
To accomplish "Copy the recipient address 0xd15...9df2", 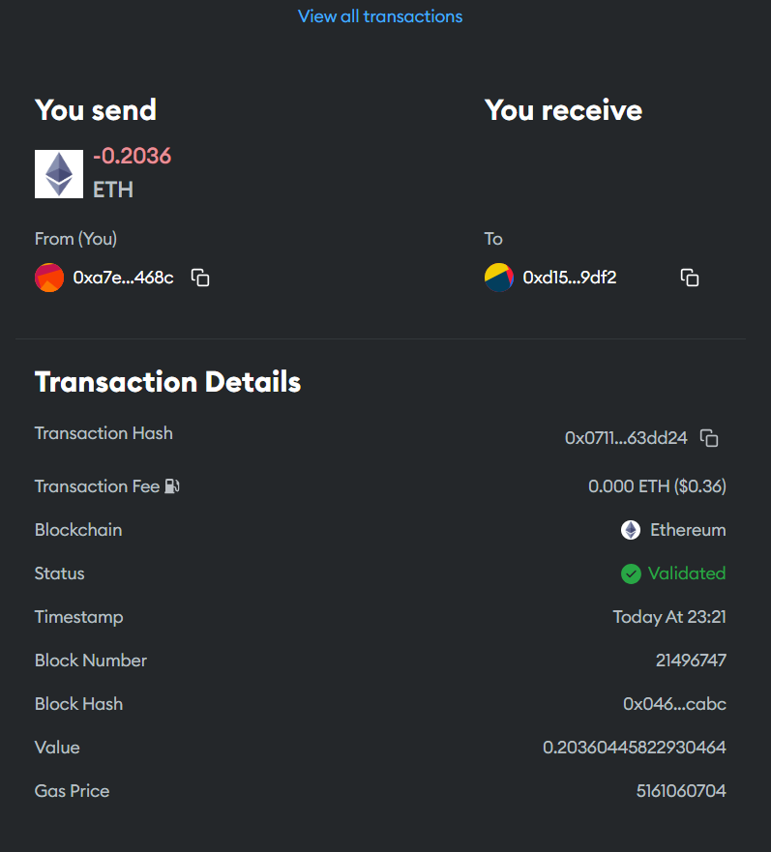I will pos(690,278).
